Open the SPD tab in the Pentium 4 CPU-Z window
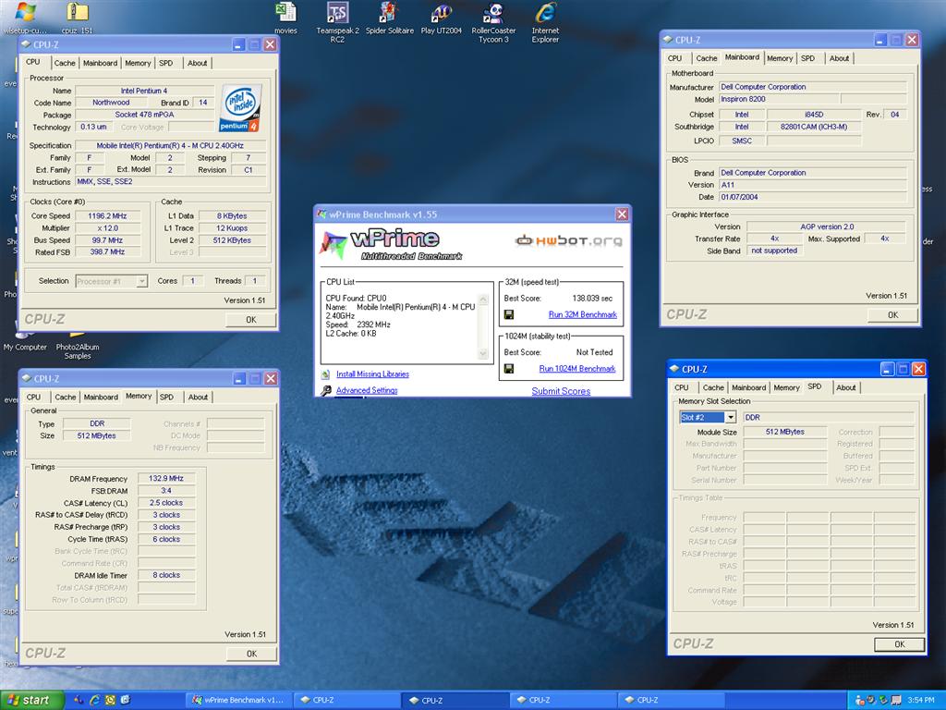 (166, 63)
